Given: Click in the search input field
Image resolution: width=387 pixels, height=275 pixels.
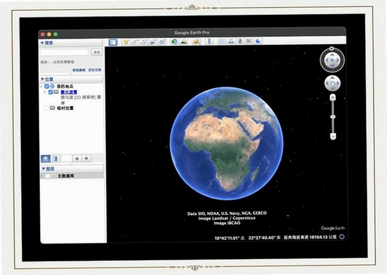Looking at the screenshot, I should pyautogui.click(x=64, y=52).
